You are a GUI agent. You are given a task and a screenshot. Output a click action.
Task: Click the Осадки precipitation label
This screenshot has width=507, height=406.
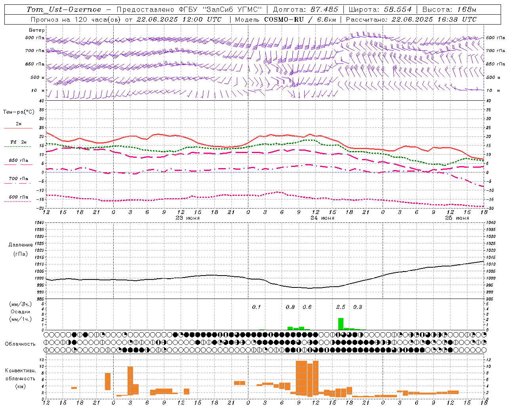coord(20,312)
